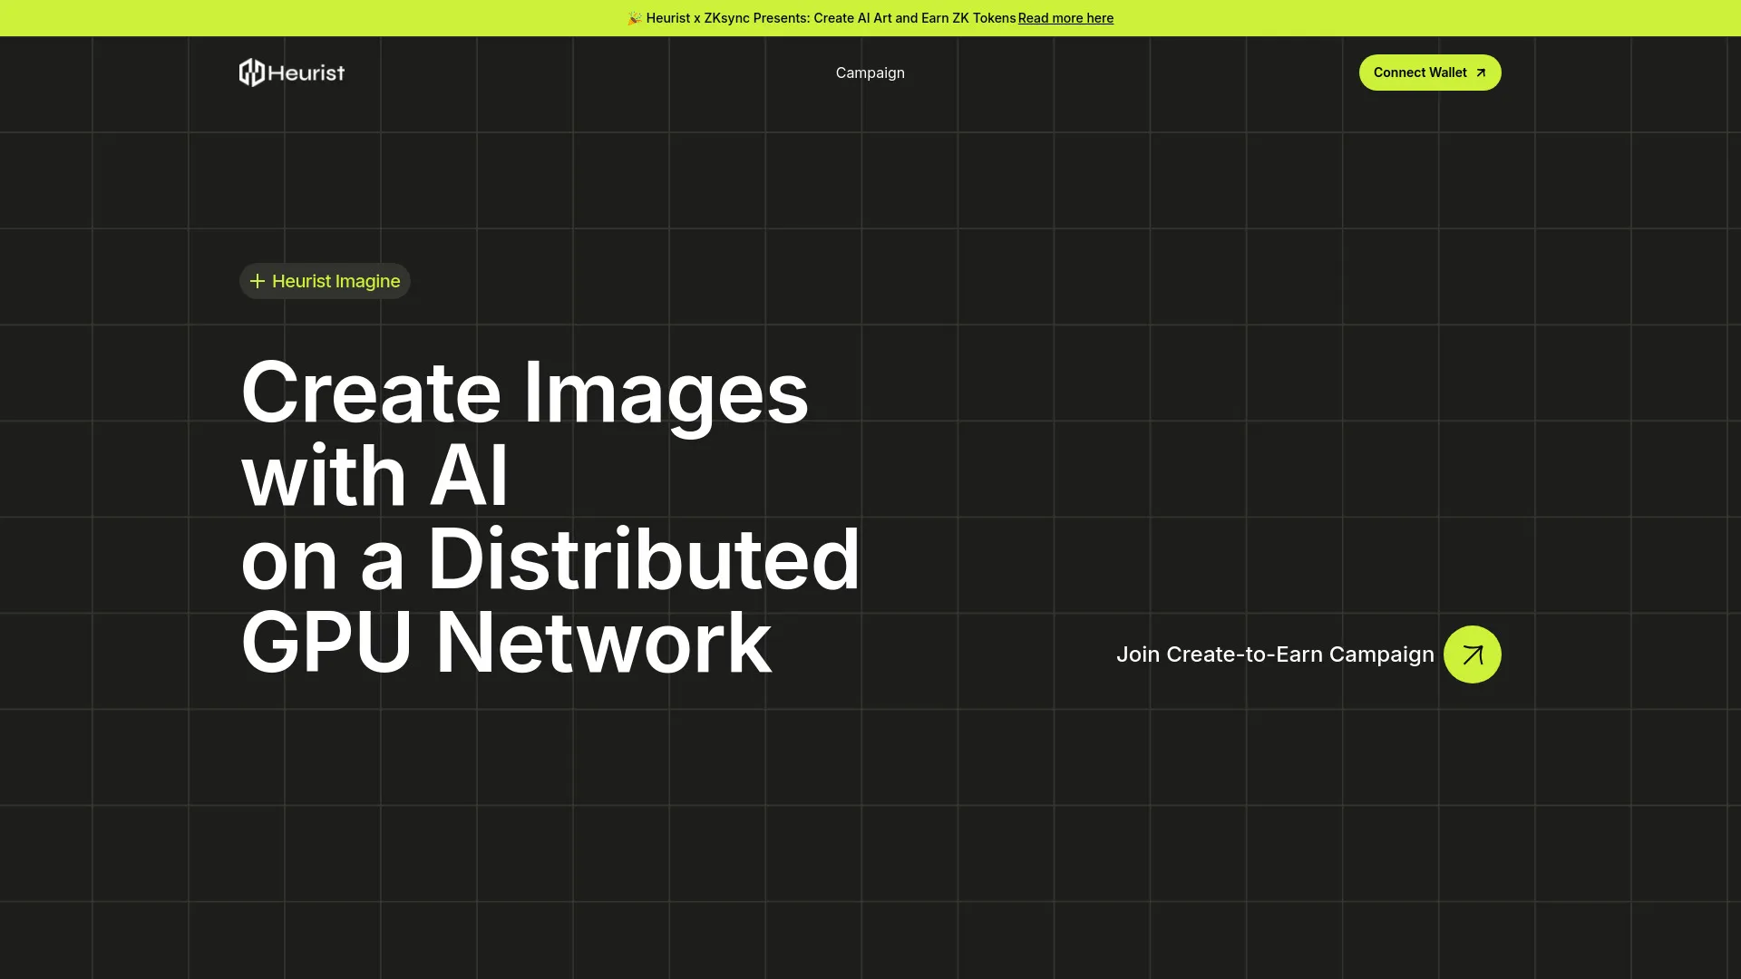Open the Read more here link
The height and width of the screenshot is (979, 1741).
pyautogui.click(x=1065, y=18)
